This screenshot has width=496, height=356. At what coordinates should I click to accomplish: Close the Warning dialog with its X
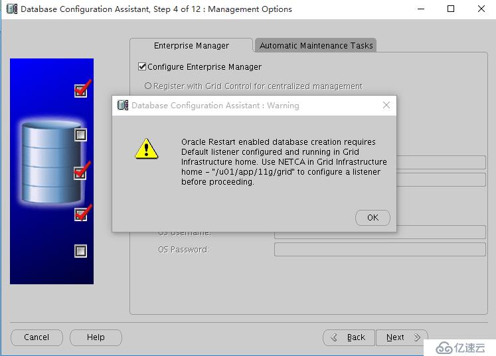coord(386,105)
